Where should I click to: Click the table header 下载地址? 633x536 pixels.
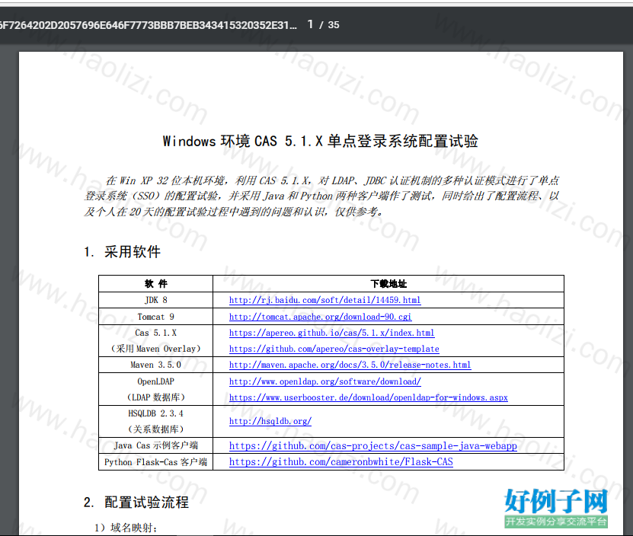(x=388, y=284)
